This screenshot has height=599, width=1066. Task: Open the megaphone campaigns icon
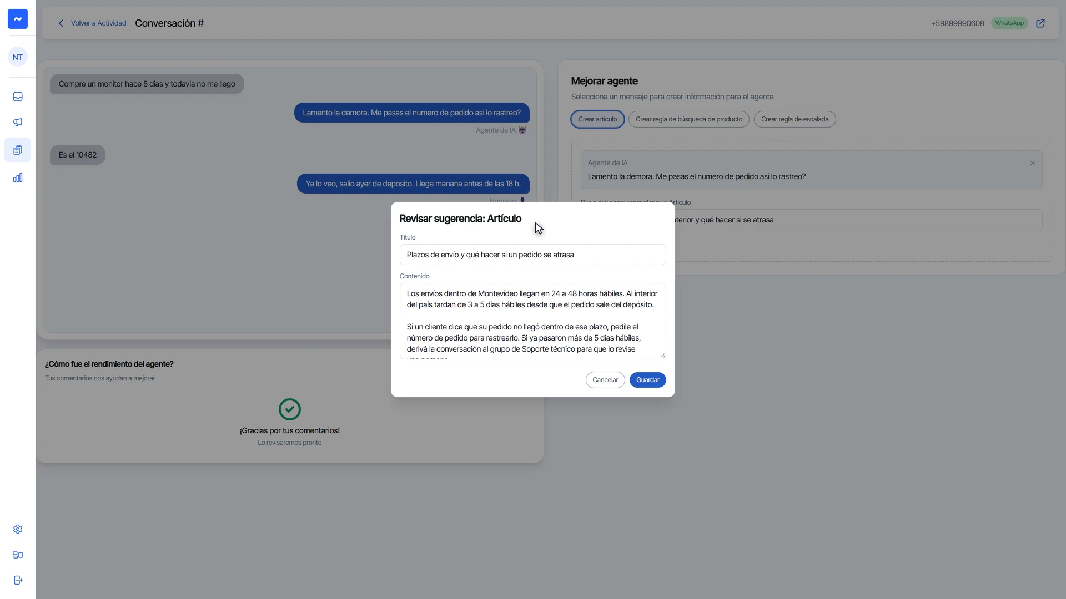pos(18,122)
